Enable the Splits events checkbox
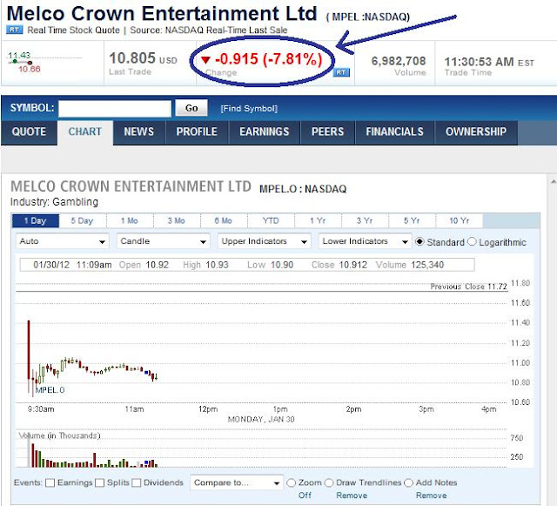 (100, 482)
